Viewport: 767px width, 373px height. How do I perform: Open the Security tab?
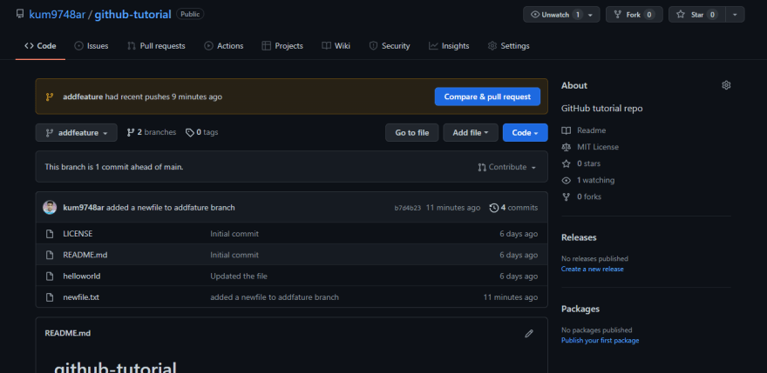pyautogui.click(x=390, y=46)
